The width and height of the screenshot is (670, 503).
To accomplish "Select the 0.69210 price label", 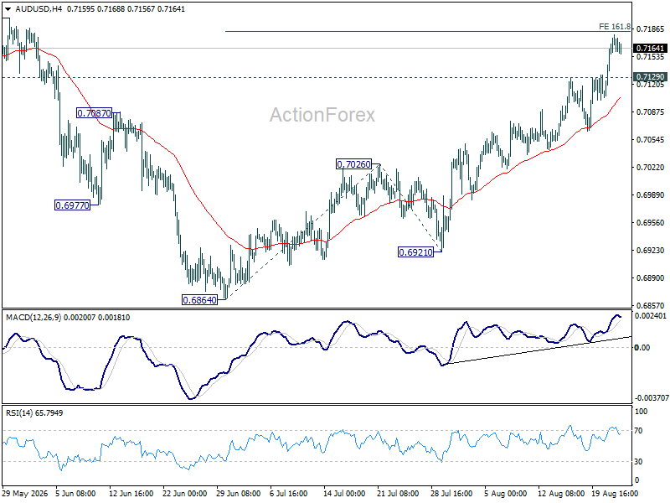I will (415, 252).
